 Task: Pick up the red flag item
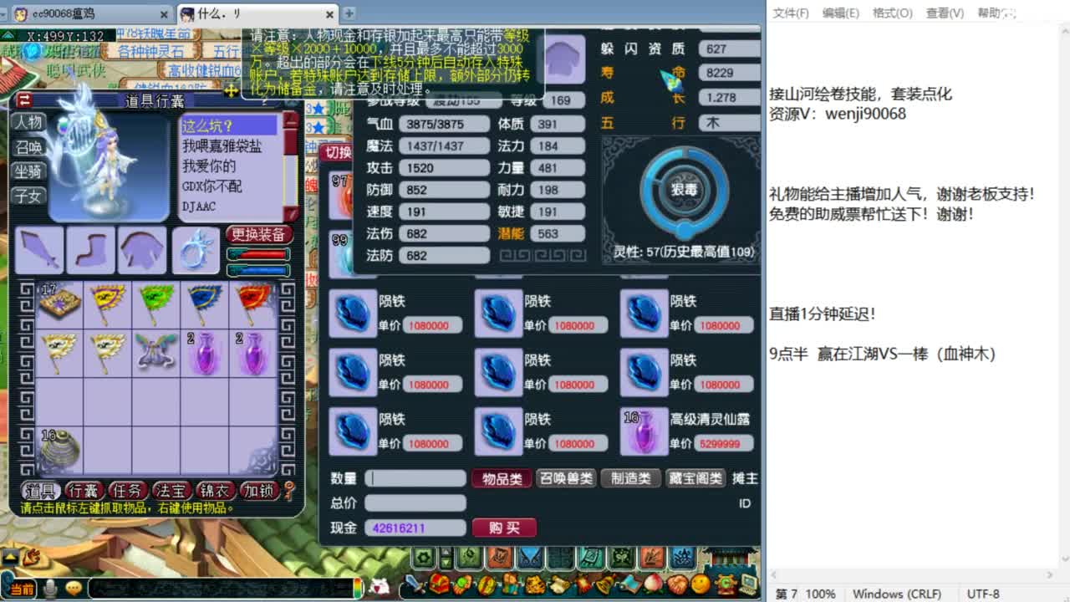click(x=253, y=304)
